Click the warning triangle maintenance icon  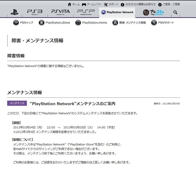point(115,23)
